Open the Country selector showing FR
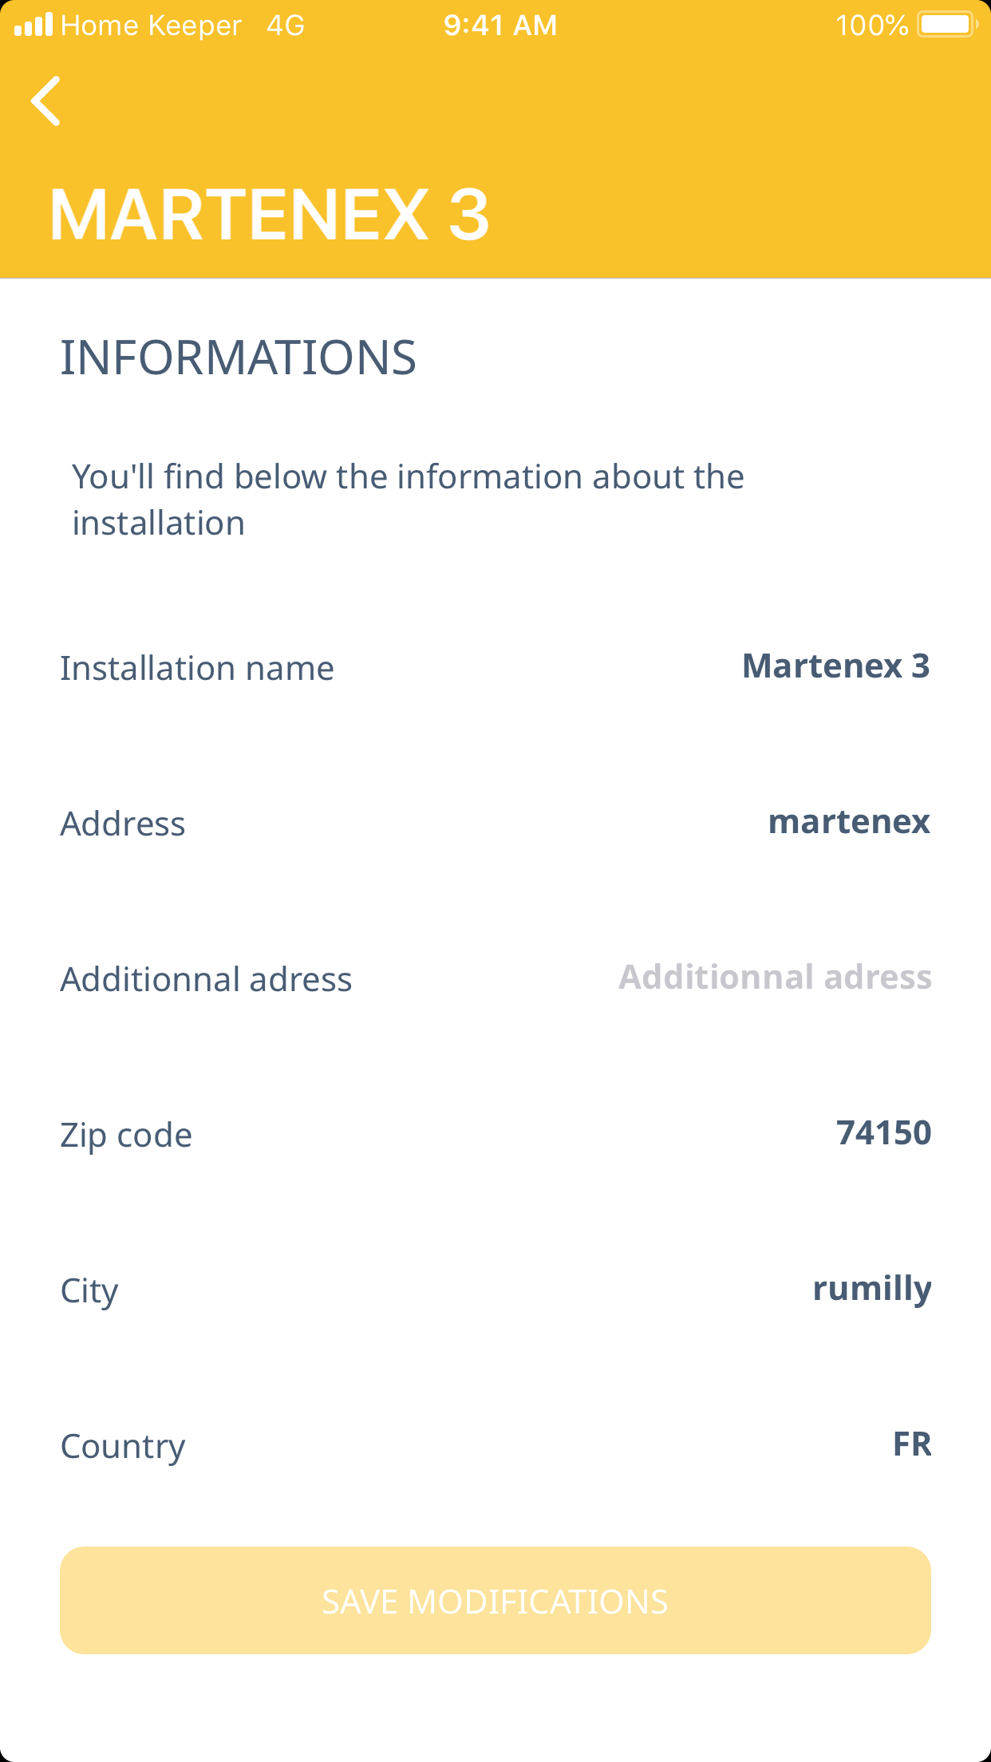The width and height of the screenshot is (991, 1762). [911, 1444]
